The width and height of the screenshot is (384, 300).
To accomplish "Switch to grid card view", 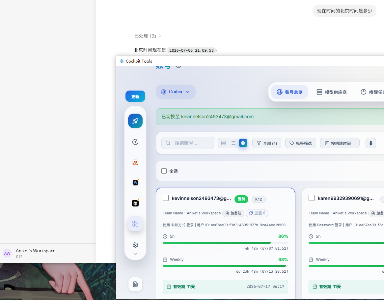I will click(243, 143).
